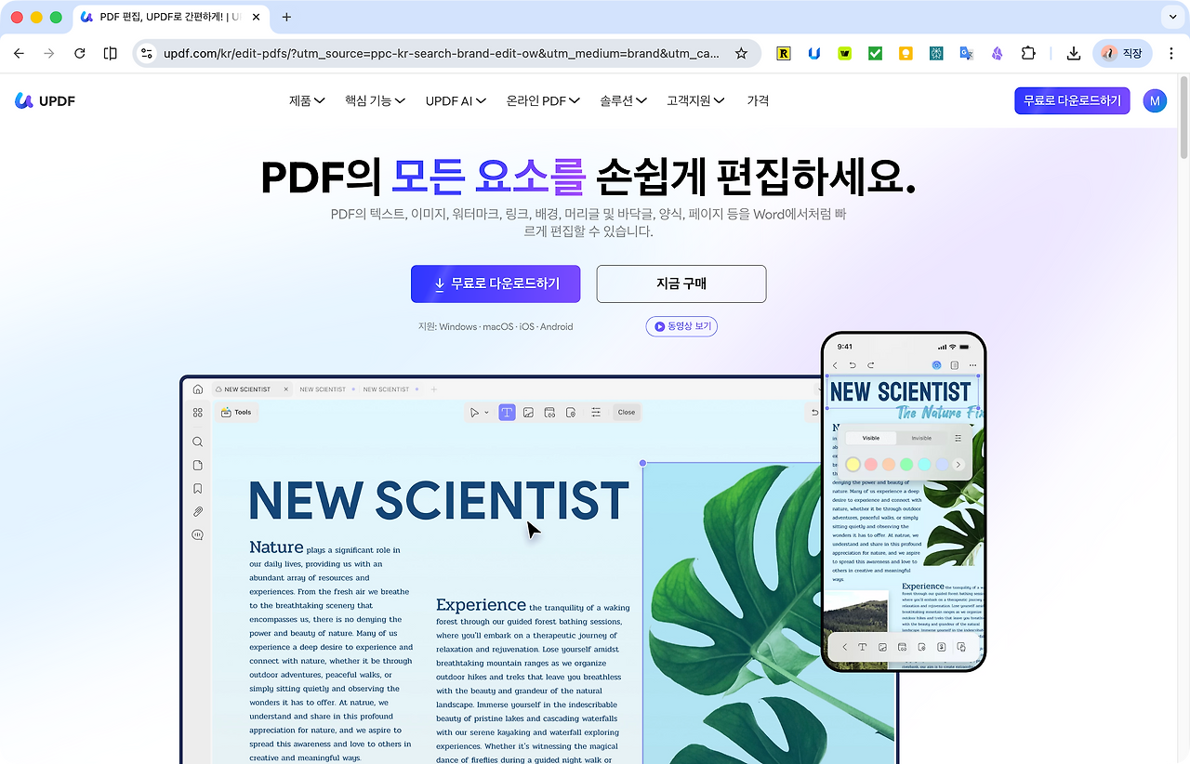Click the UPDF logo in the site header

pos(45,100)
